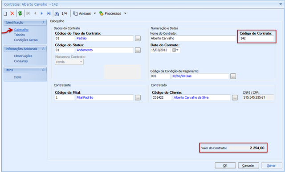Open the Tabelas section
Viewport: 285px width, 172px height.
20,35
